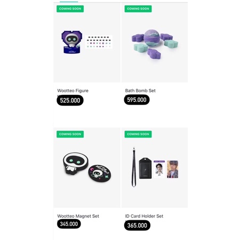Viewport: 240px width, 240px height.
Task: Click the 365.000 price label
Action: pyautogui.click(x=137, y=226)
